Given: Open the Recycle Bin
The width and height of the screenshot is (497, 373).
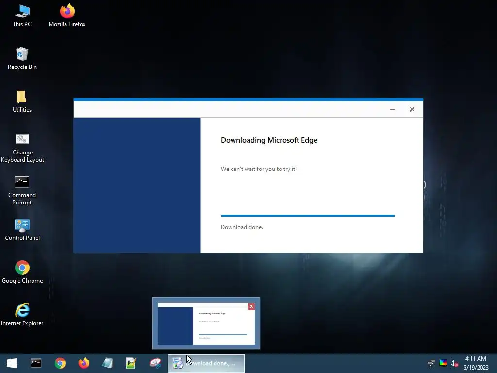Looking at the screenshot, I should coord(22,58).
